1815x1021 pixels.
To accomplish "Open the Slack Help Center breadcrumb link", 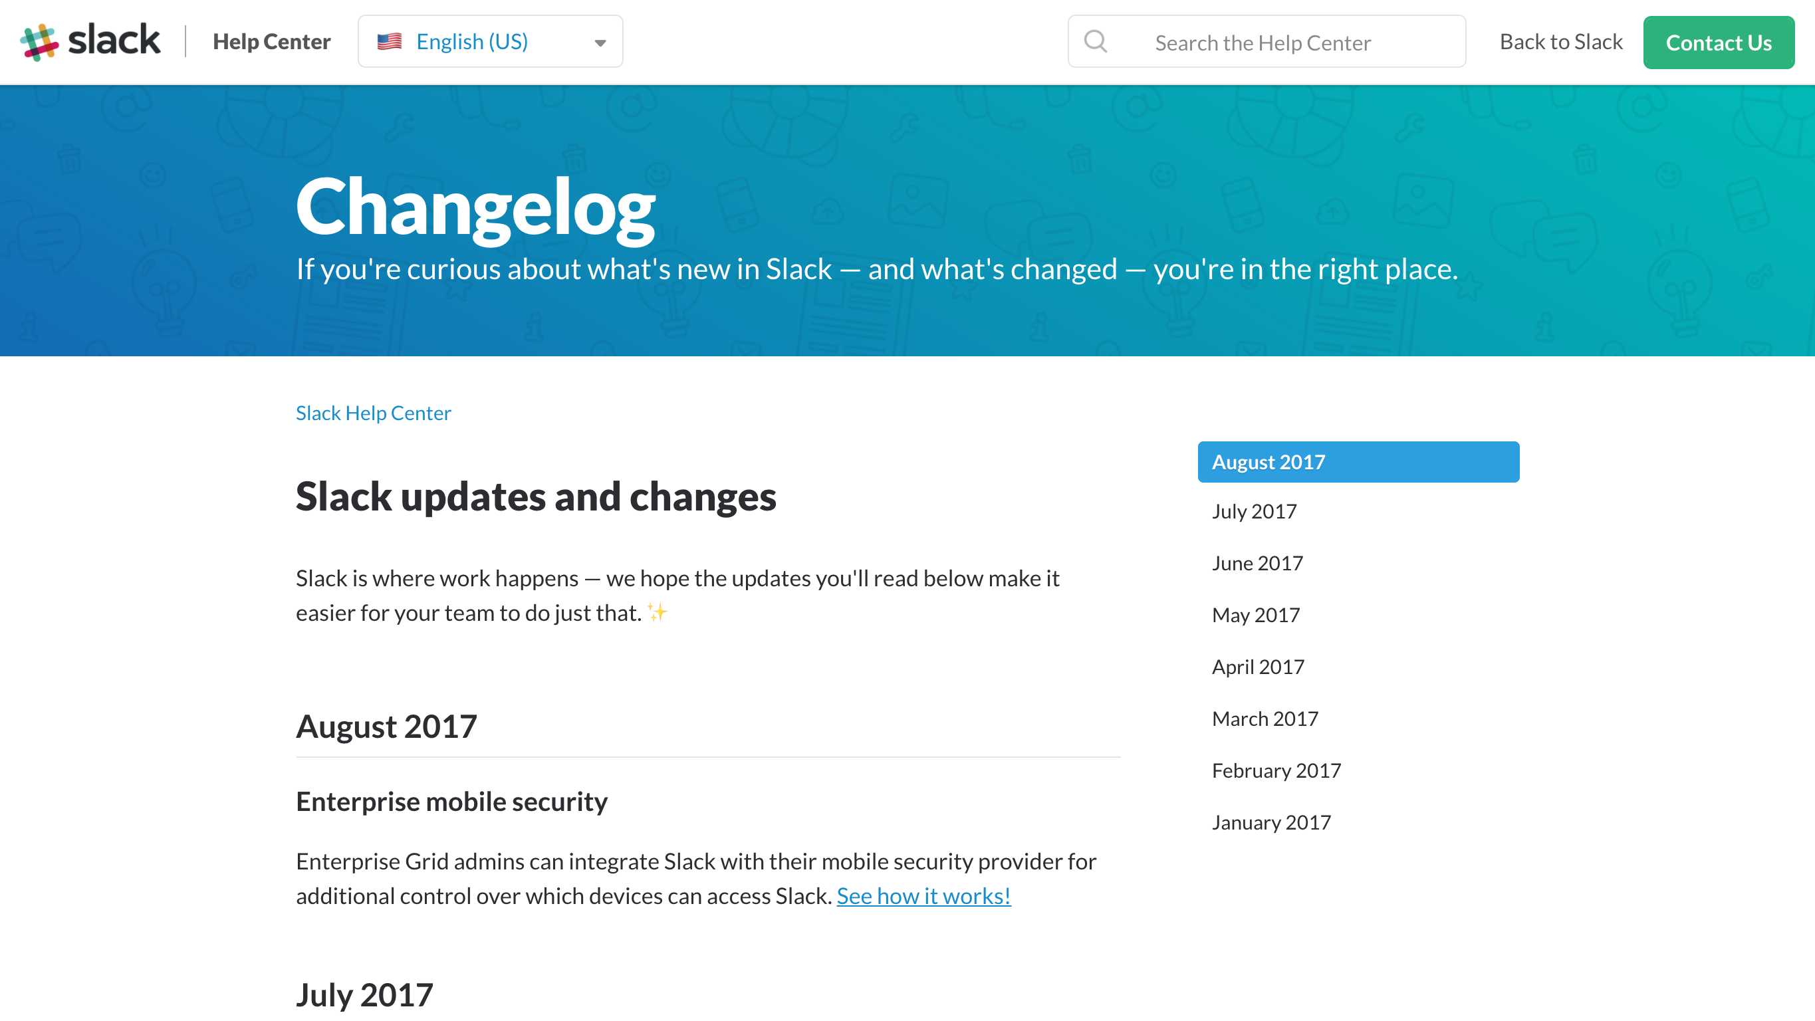I will pos(373,413).
